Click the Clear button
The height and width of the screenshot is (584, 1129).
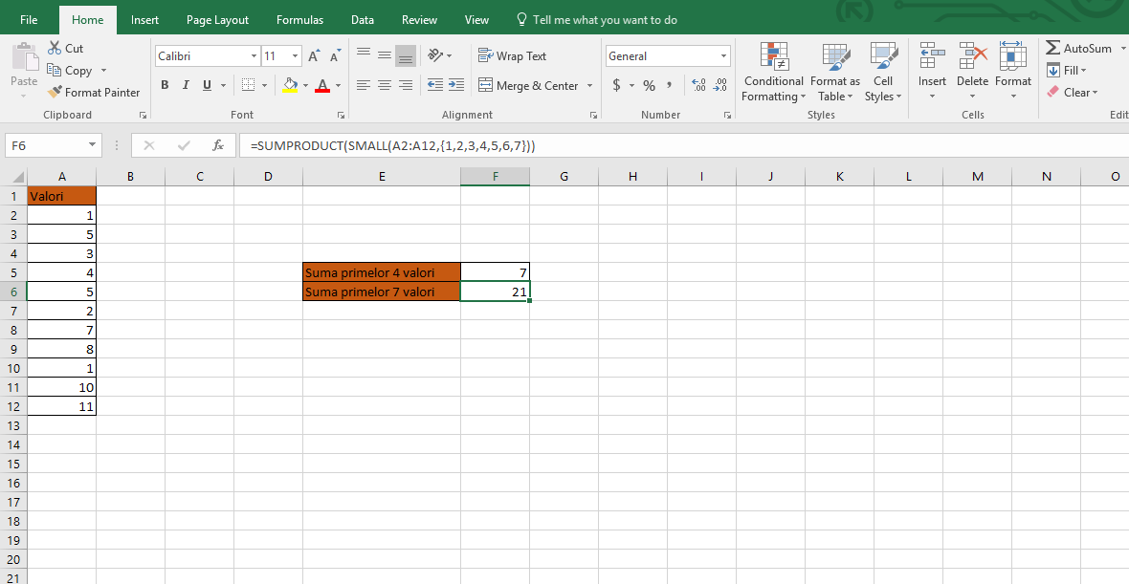[x=1072, y=92]
